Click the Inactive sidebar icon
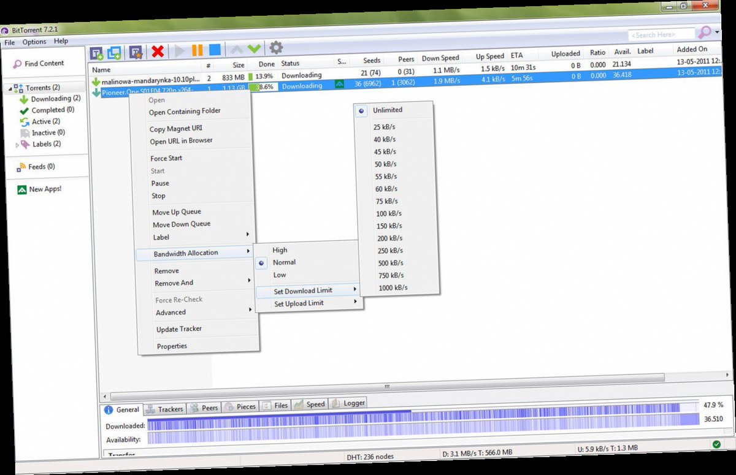736x475 pixels. coord(25,133)
